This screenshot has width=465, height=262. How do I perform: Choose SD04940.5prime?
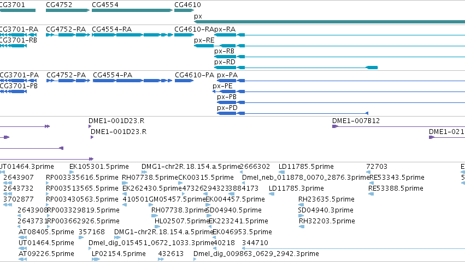click(234, 211)
